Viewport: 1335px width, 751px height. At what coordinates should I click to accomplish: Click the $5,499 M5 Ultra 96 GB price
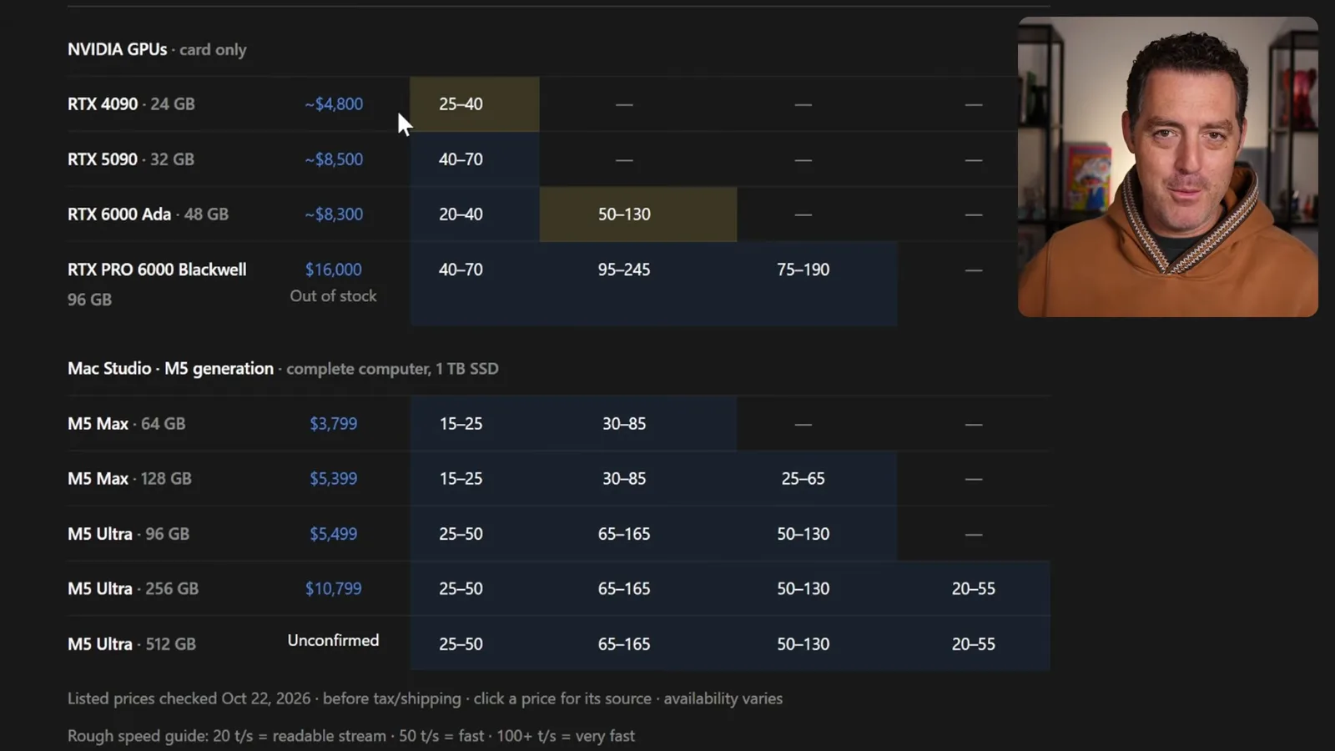click(x=334, y=534)
